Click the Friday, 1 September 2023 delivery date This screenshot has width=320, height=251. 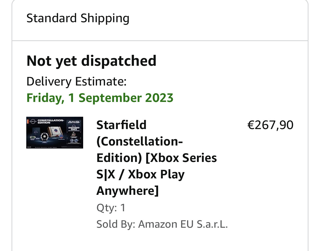tap(100, 98)
